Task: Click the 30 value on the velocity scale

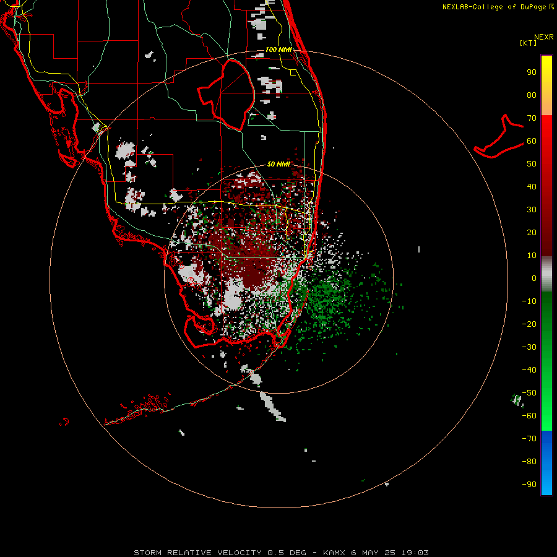Action: 532,210
